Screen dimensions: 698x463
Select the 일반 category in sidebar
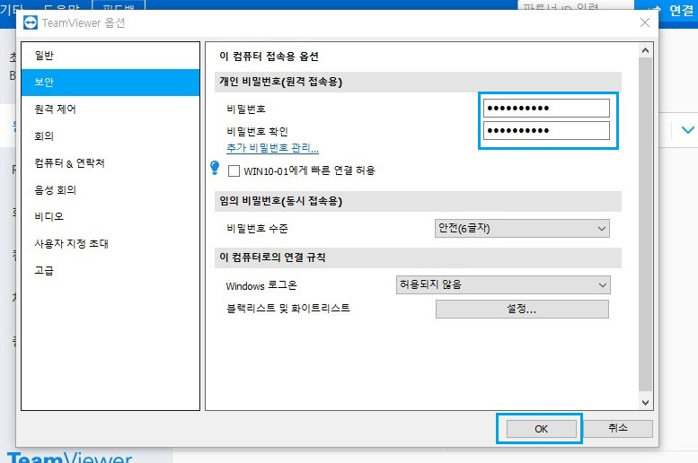(x=110, y=56)
